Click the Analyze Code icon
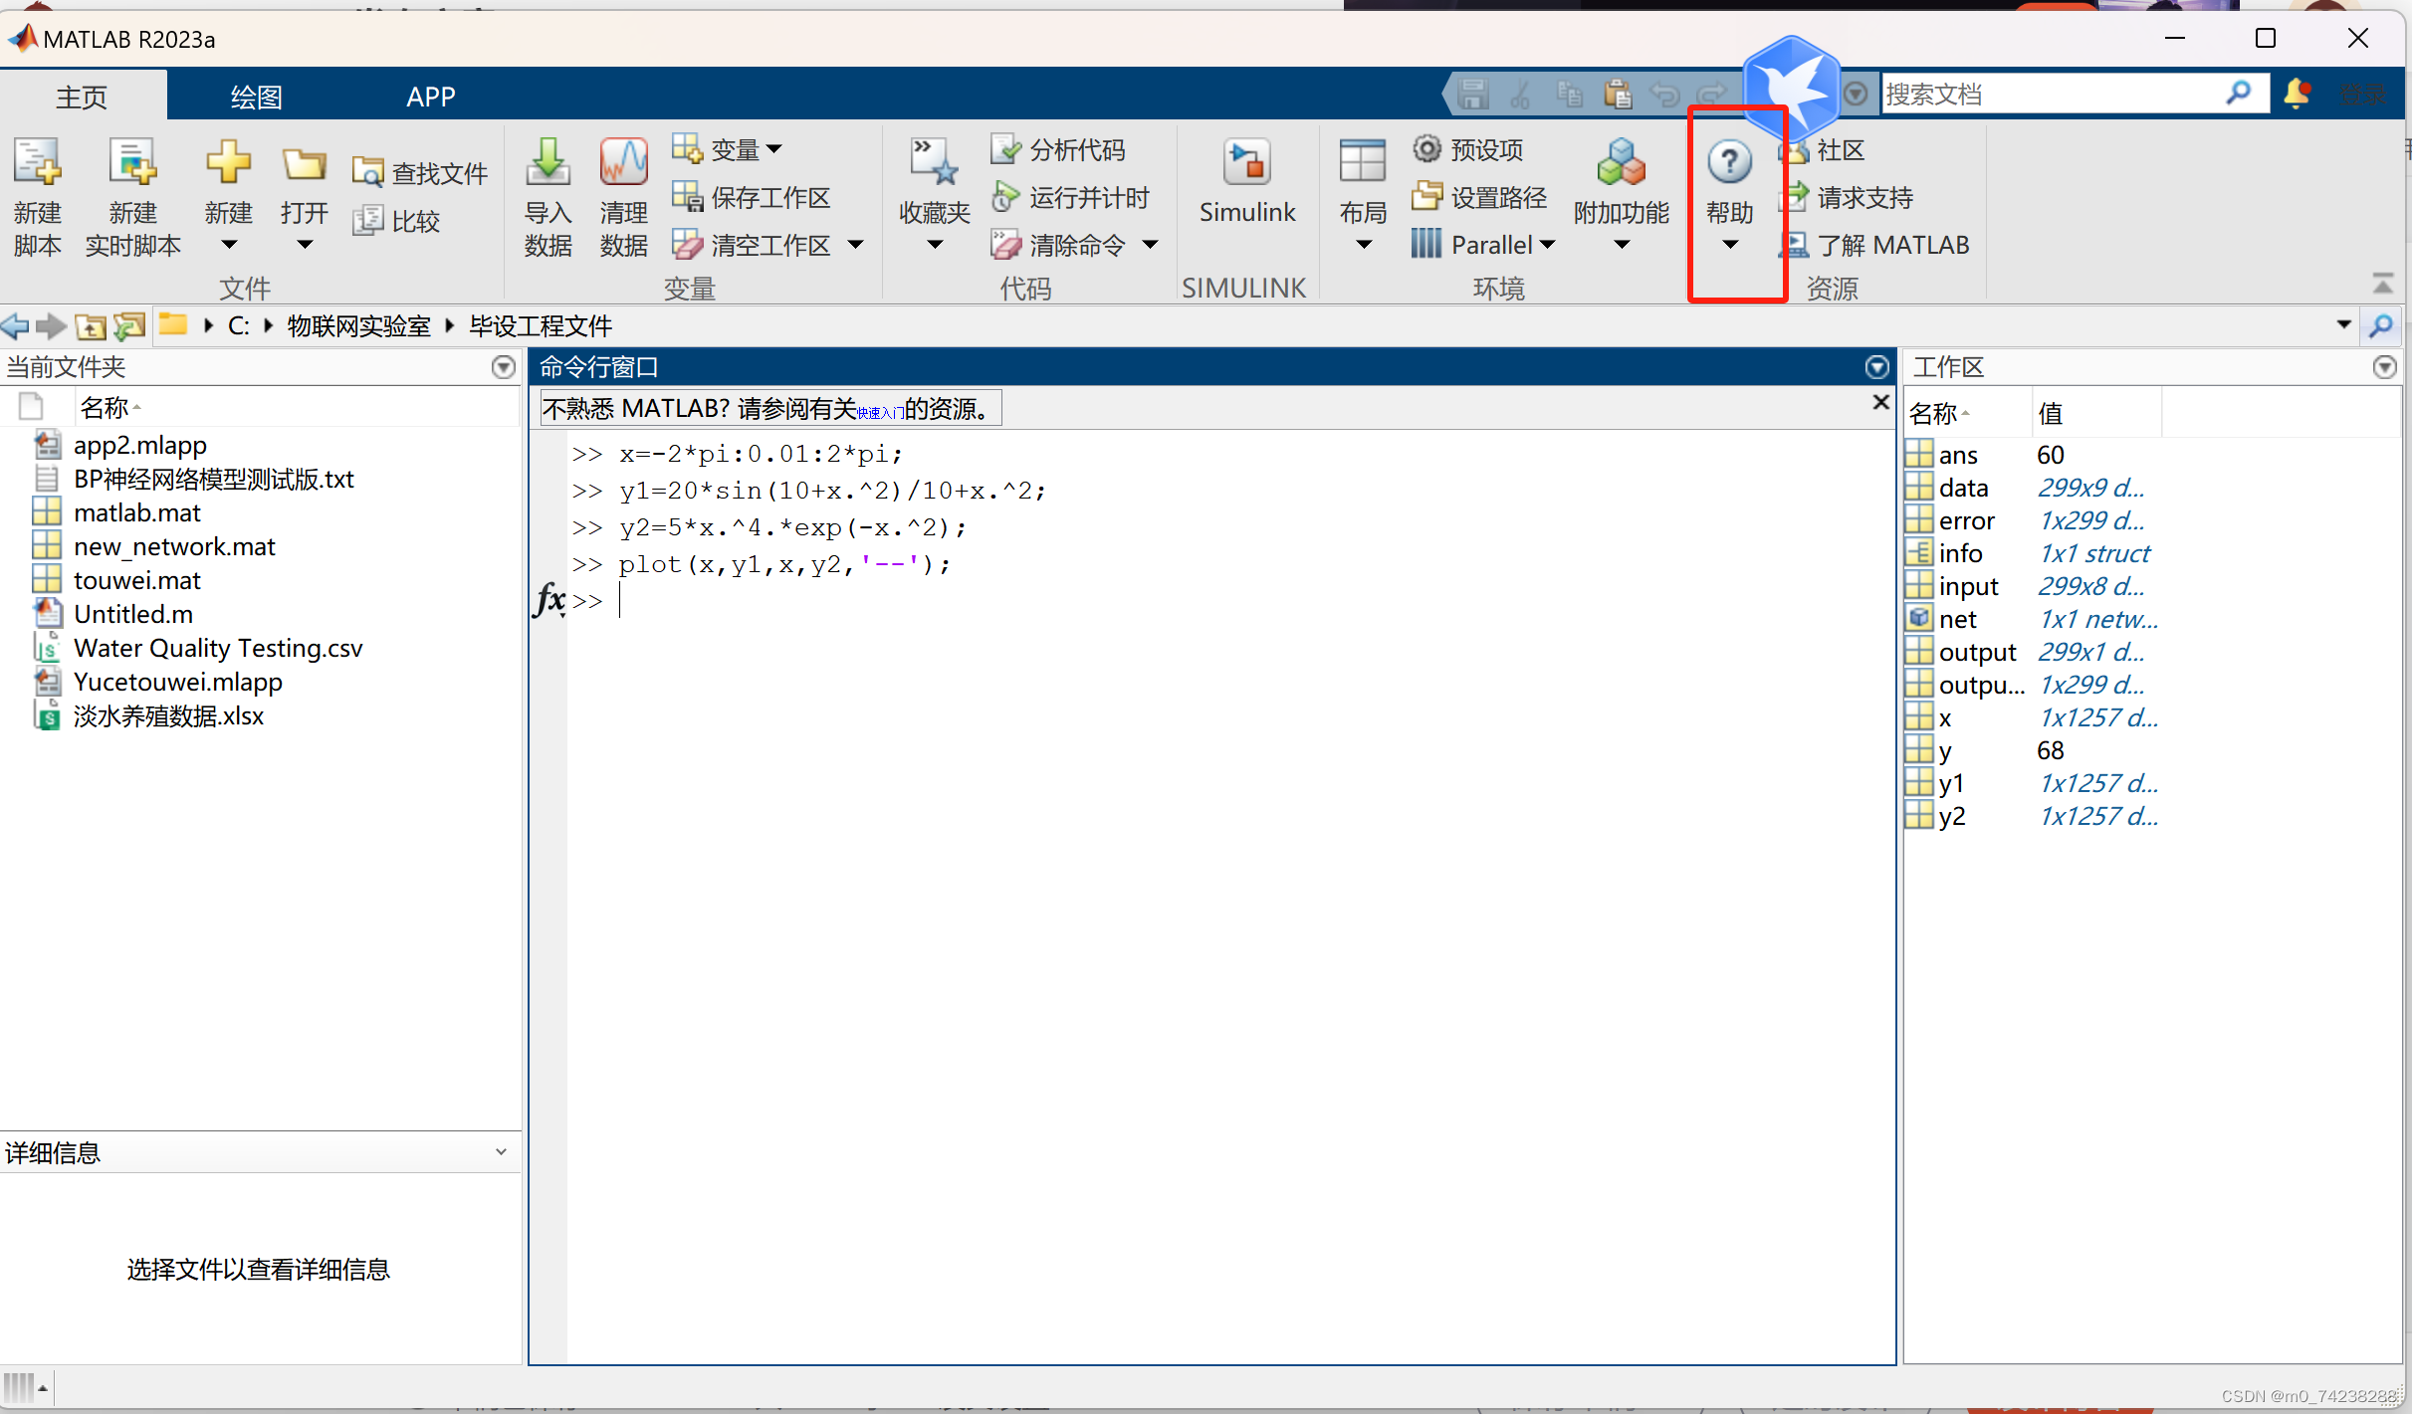This screenshot has height=1414, width=2412. pyautogui.click(x=1005, y=149)
